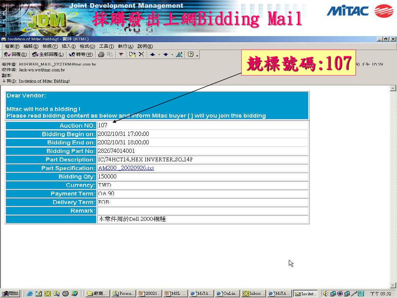Open the 插入(I) menu
This screenshot has width=397, height=298.
69,47
